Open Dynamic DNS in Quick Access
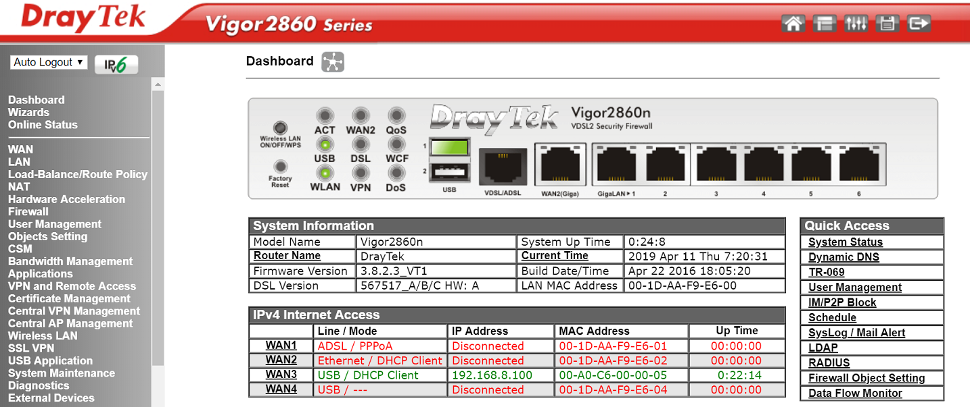The image size is (970, 407). tap(844, 257)
